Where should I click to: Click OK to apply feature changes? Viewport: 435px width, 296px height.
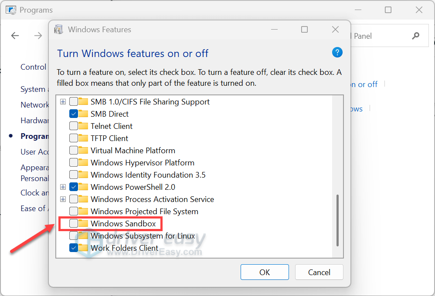coord(265,272)
